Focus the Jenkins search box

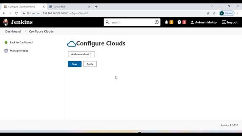pyautogui.click(x=132, y=22)
